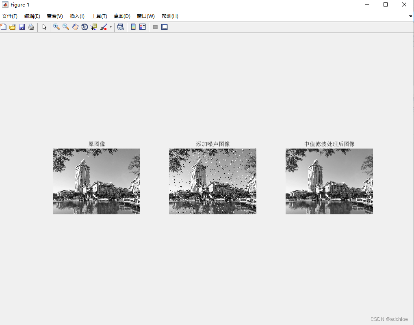
Task: Open the brush color dropdown arrow
Action: point(111,27)
